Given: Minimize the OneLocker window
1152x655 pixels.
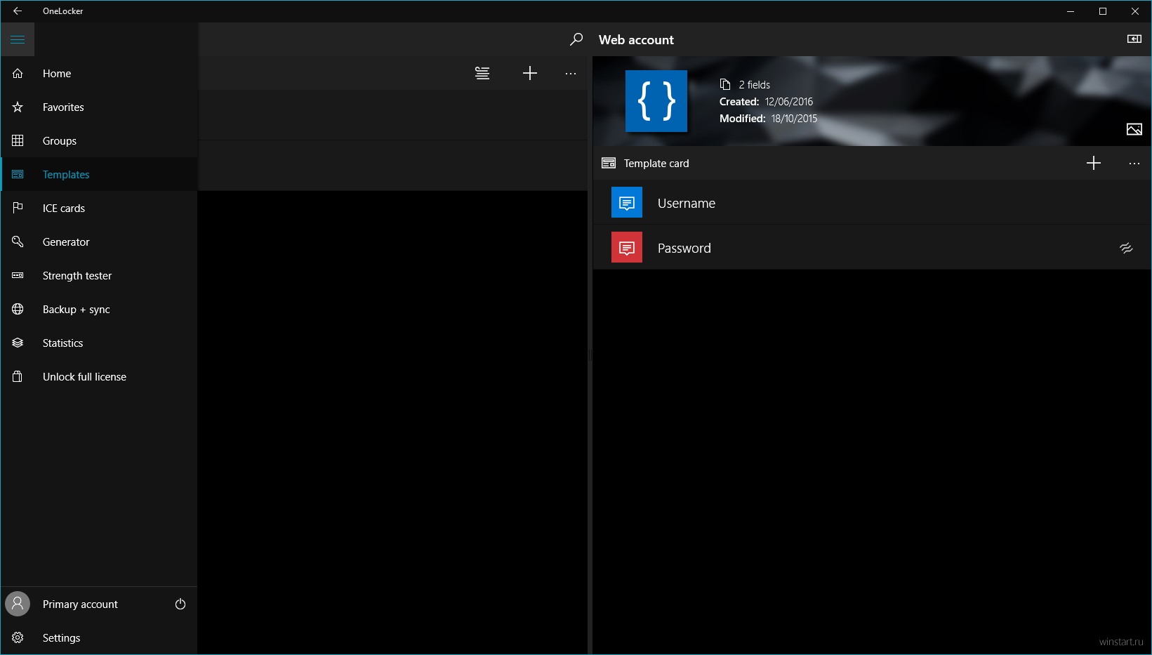Looking at the screenshot, I should [1071, 11].
